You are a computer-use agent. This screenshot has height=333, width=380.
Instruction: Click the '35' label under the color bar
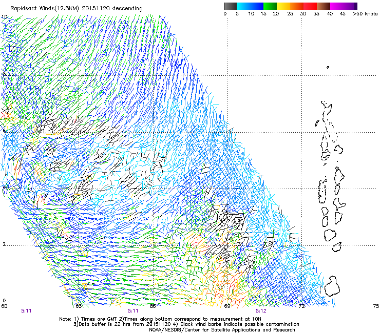click(316, 14)
